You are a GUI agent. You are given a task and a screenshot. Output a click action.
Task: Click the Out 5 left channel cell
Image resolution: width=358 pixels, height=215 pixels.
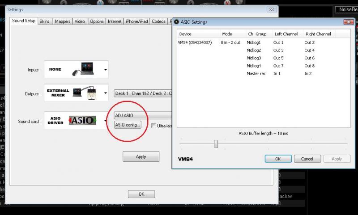(x=278, y=58)
